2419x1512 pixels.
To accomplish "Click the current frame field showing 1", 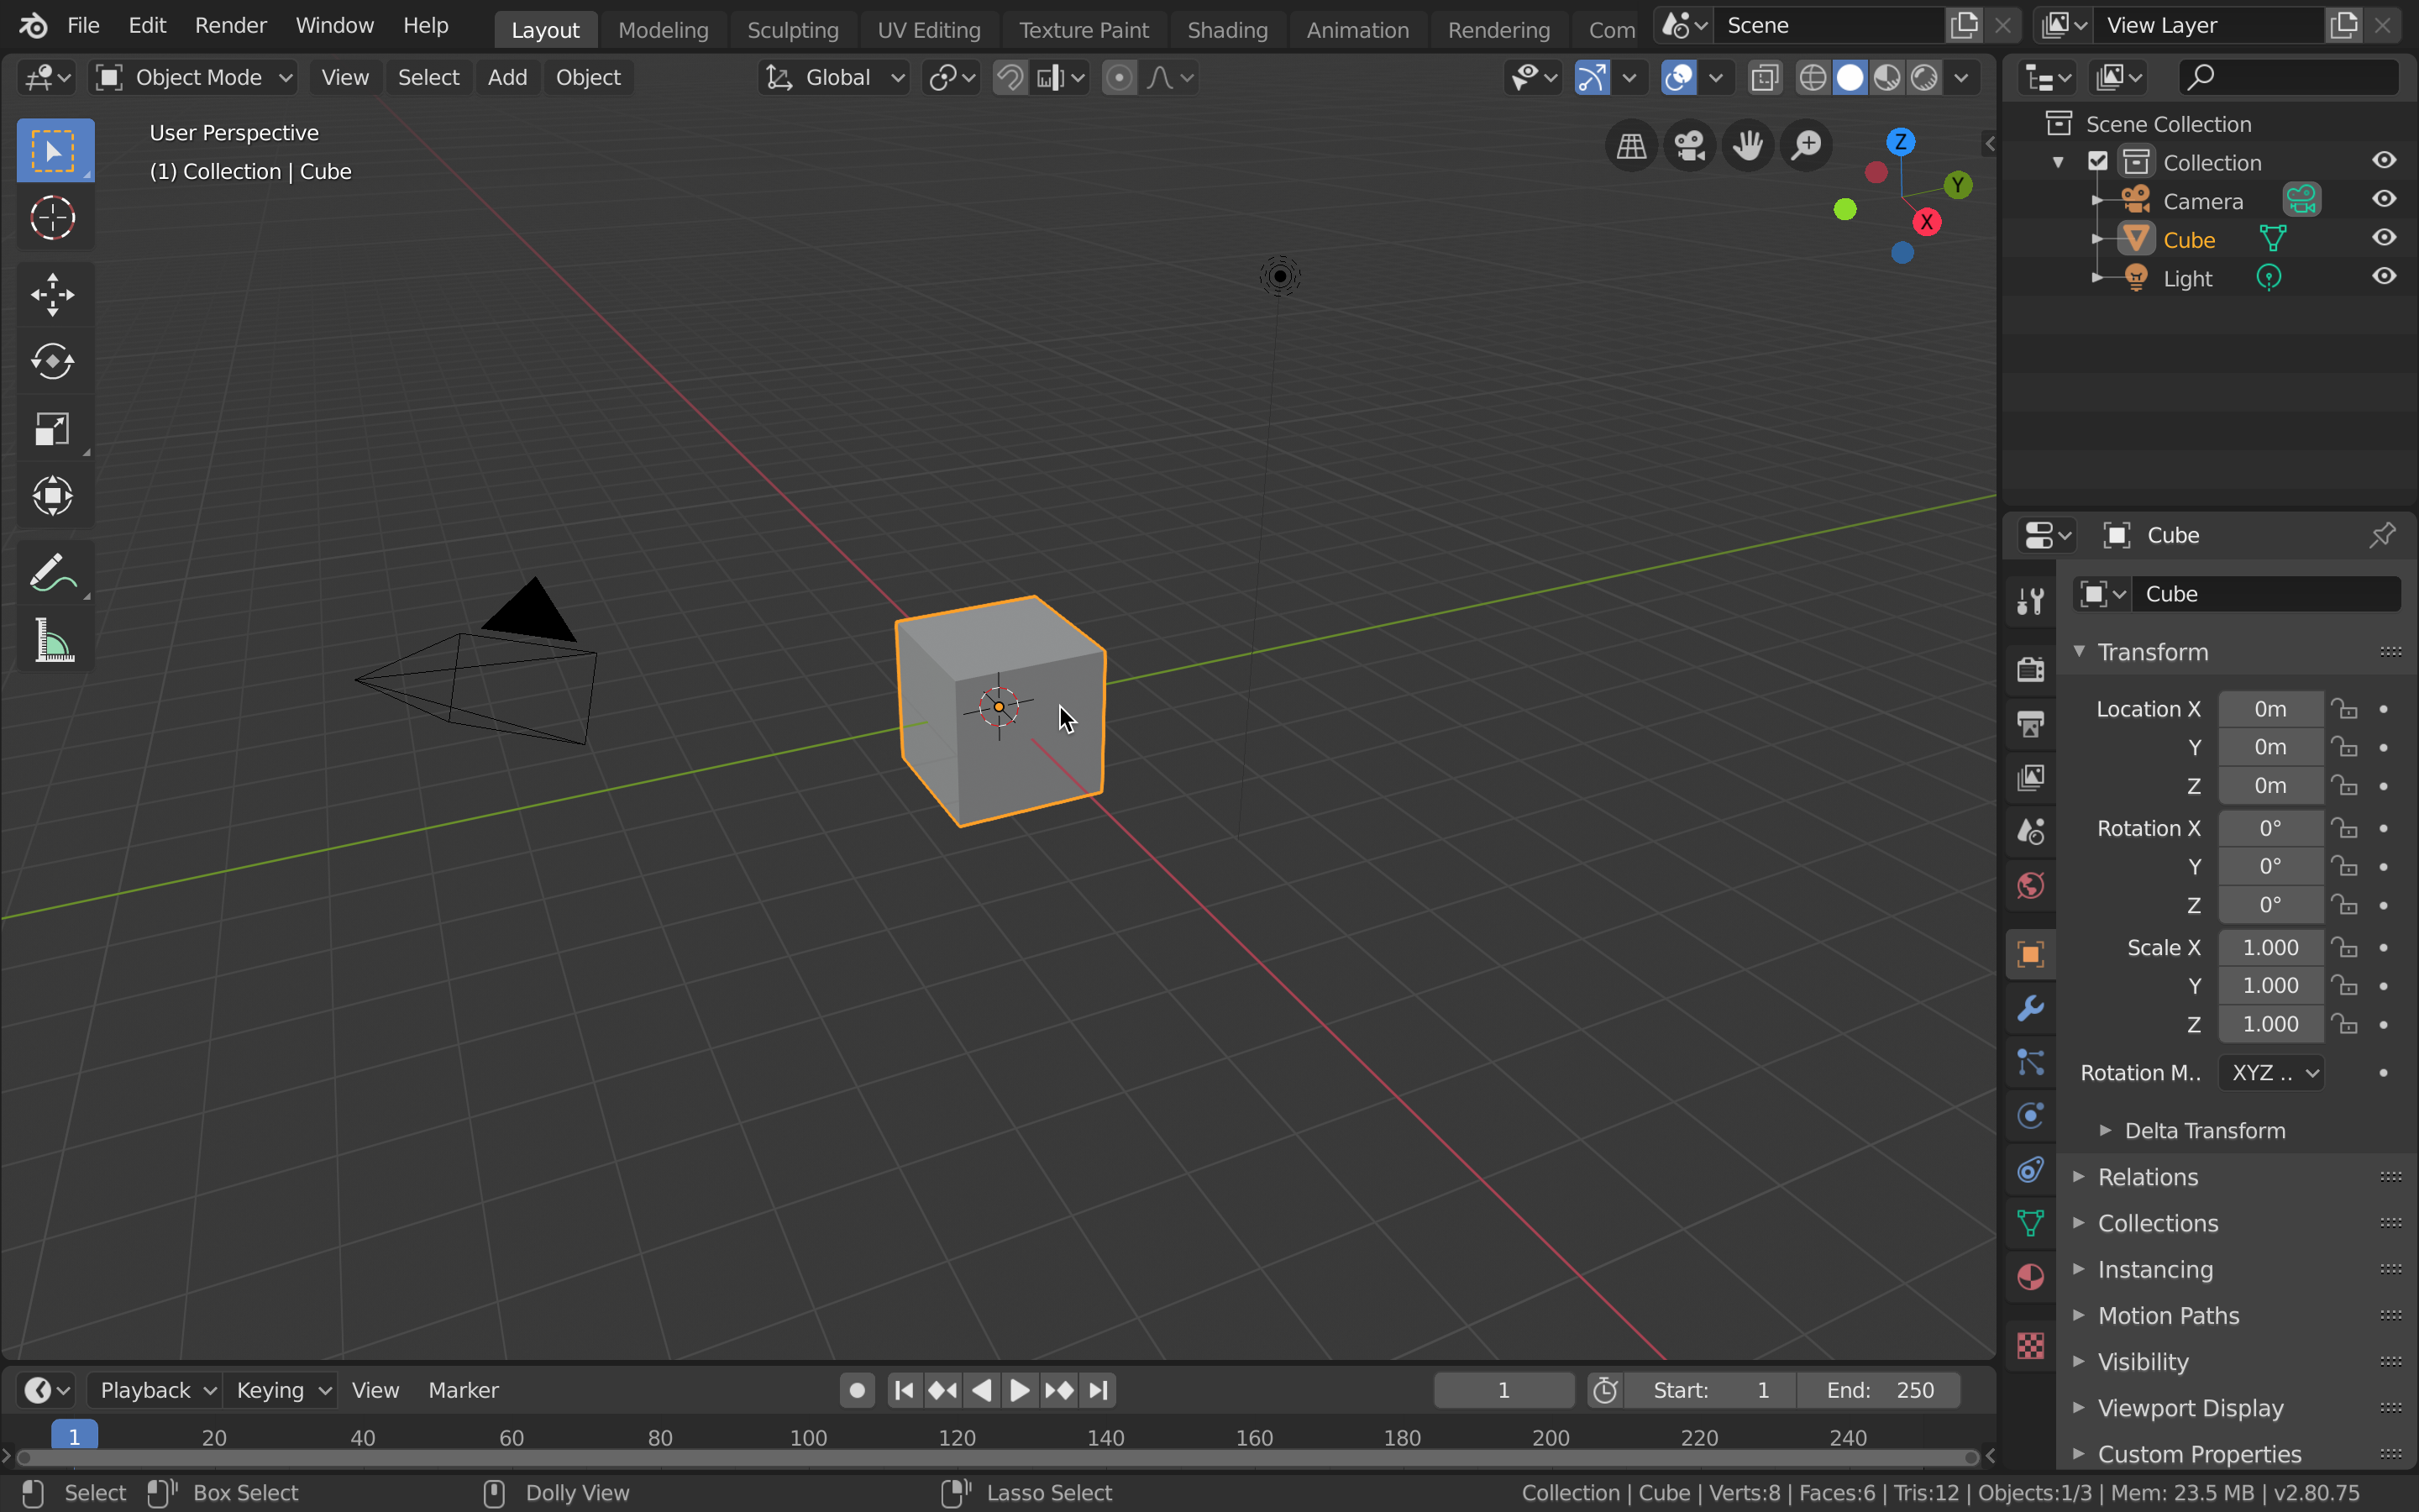I will 1503,1390.
